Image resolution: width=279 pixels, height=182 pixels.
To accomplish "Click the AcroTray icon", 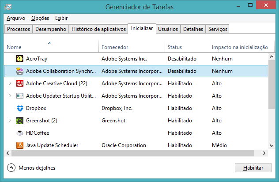I will [x=20, y=59].
